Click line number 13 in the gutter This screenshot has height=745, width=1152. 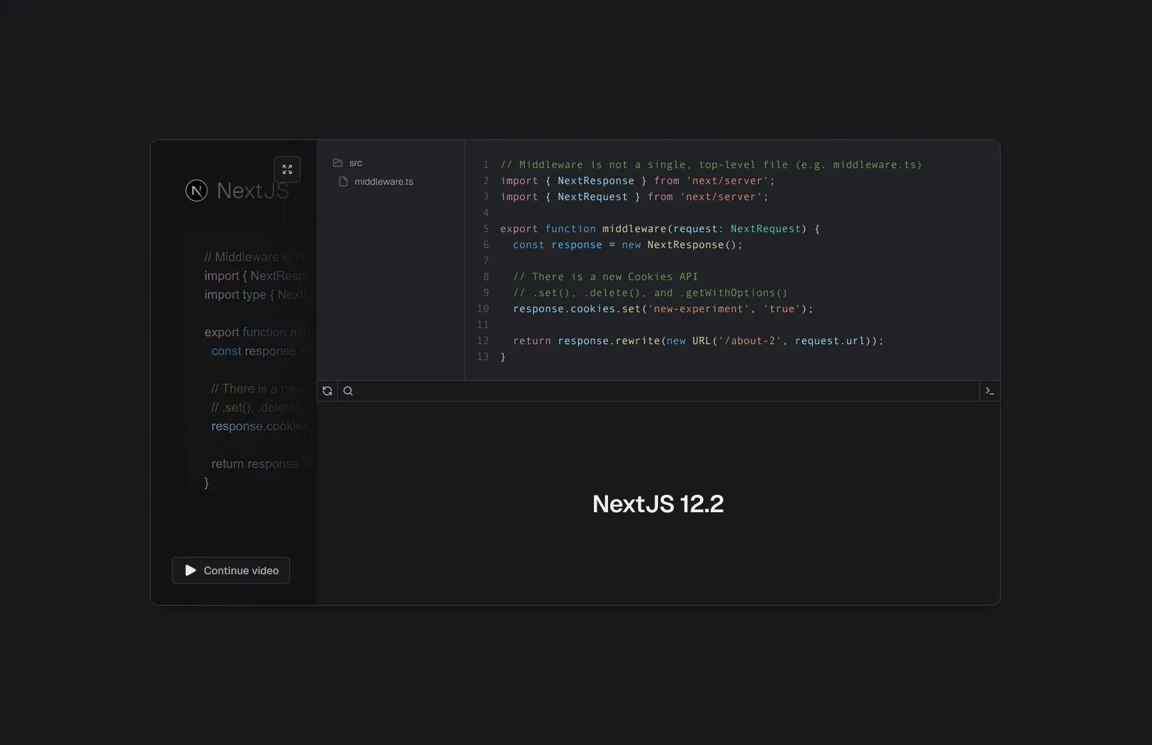(x=483, y=357)
